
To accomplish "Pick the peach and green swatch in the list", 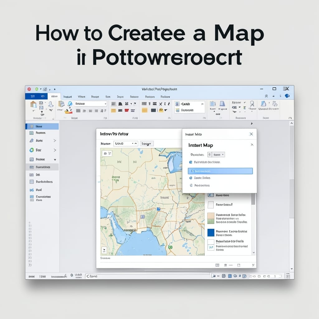I will point(211,218).
